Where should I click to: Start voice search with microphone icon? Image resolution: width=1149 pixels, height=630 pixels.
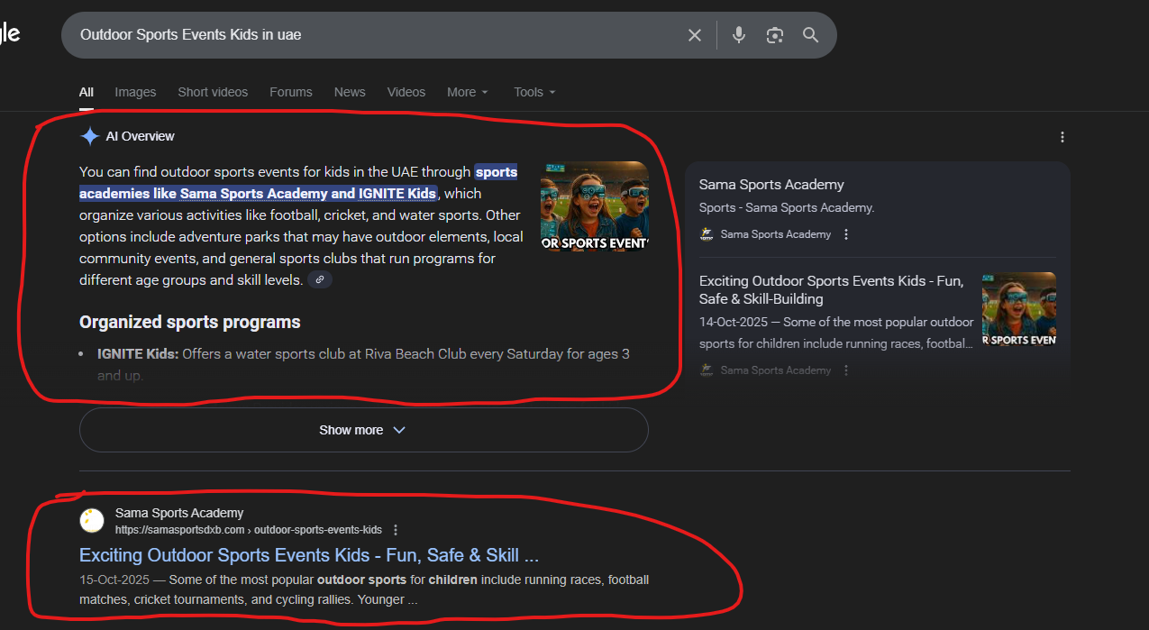pos(739,35)
